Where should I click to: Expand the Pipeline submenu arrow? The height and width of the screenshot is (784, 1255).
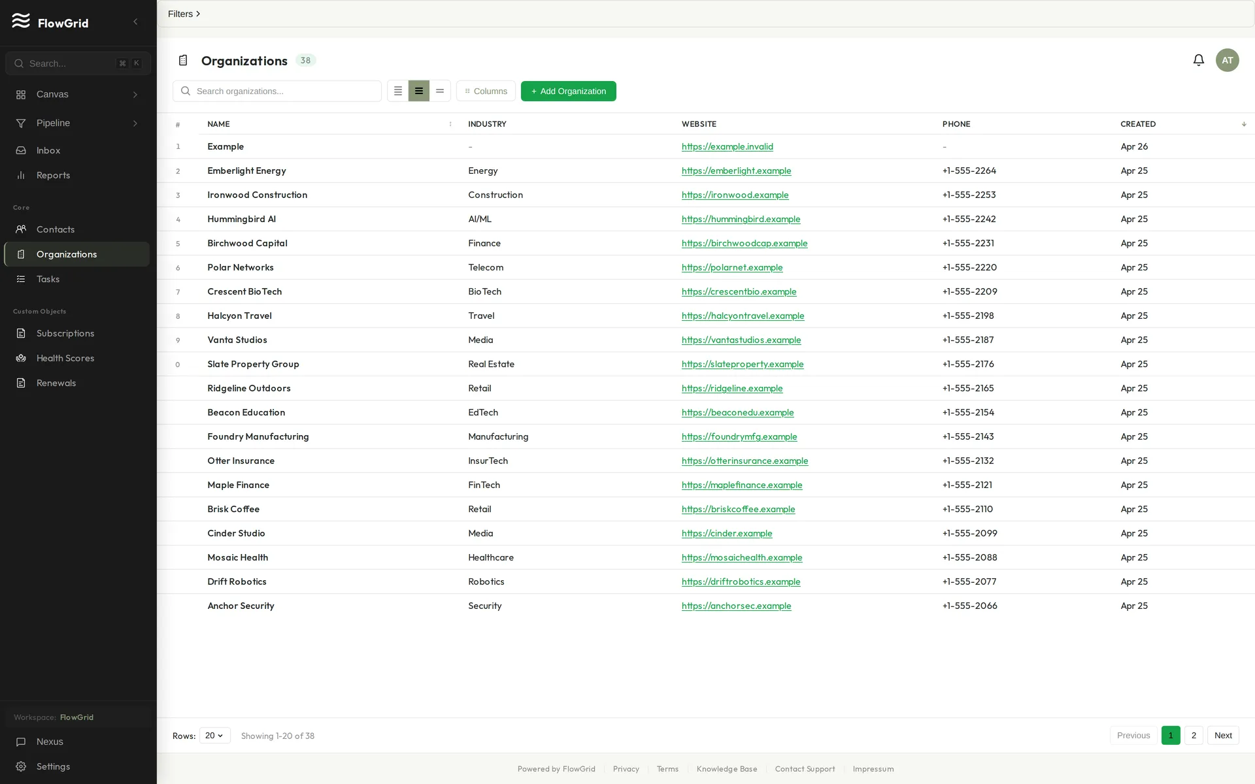135,123
